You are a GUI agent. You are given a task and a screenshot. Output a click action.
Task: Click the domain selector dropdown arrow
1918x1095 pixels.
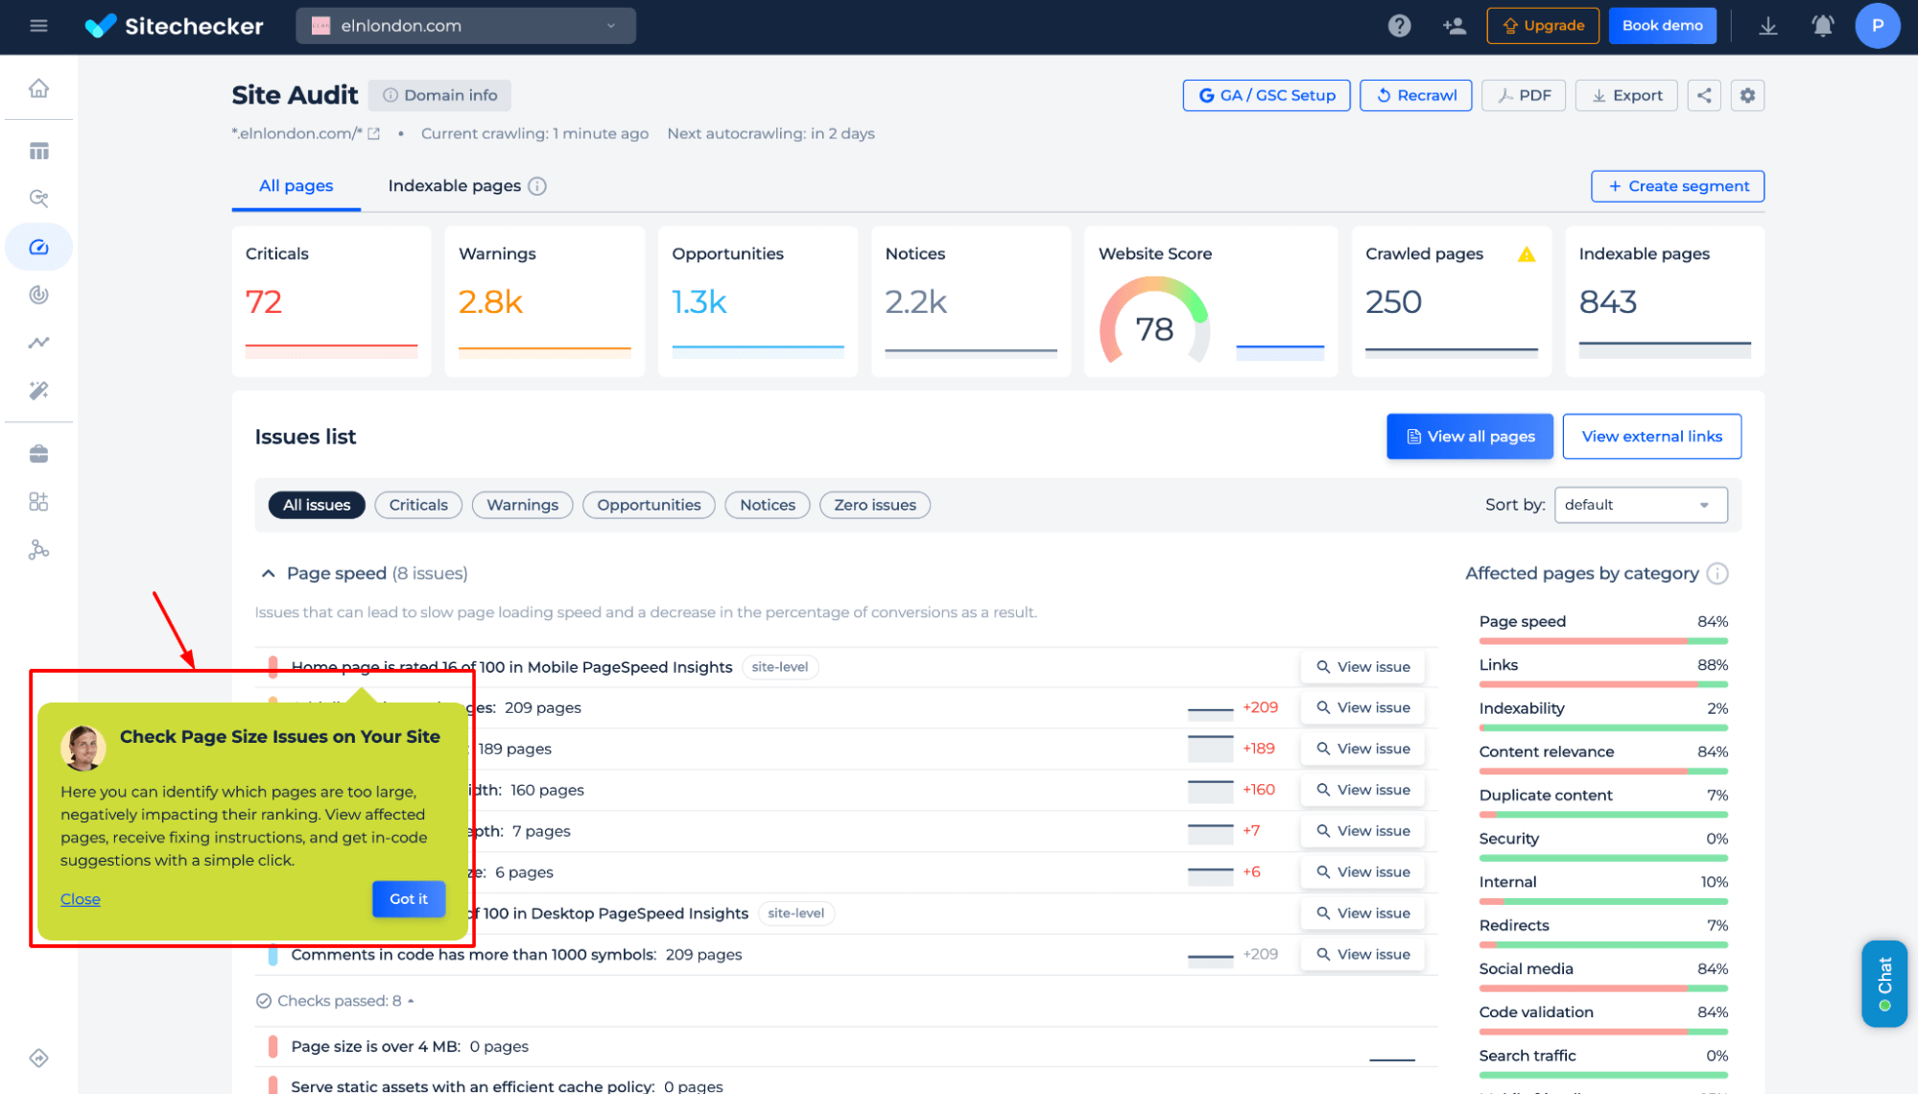point(610,25)
